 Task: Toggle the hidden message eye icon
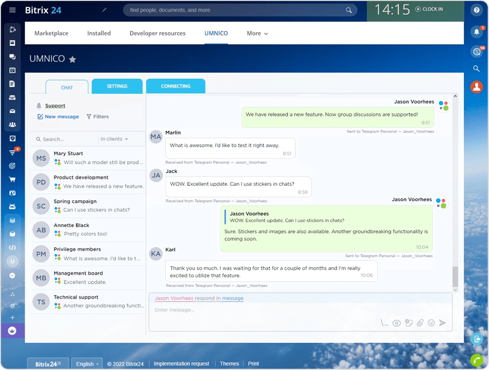(396, 323)
